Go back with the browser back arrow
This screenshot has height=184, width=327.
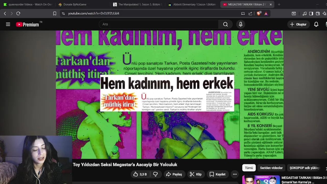(5, 13)
